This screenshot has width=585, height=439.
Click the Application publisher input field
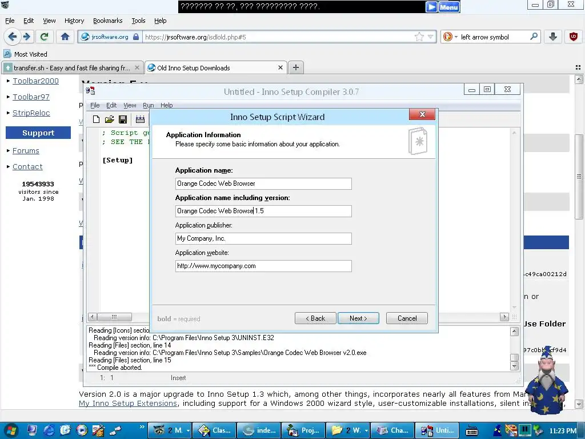pyautogui.click(x=263, y=238)
